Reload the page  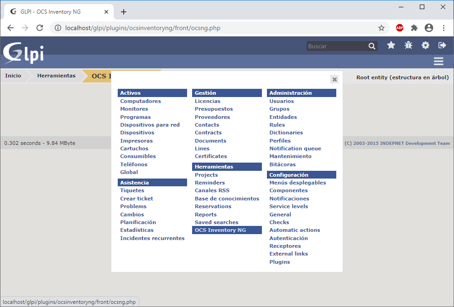40,28
